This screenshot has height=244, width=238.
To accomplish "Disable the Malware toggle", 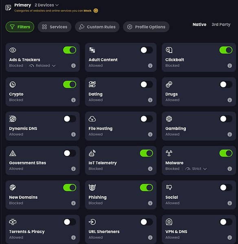I will point(226,153).
